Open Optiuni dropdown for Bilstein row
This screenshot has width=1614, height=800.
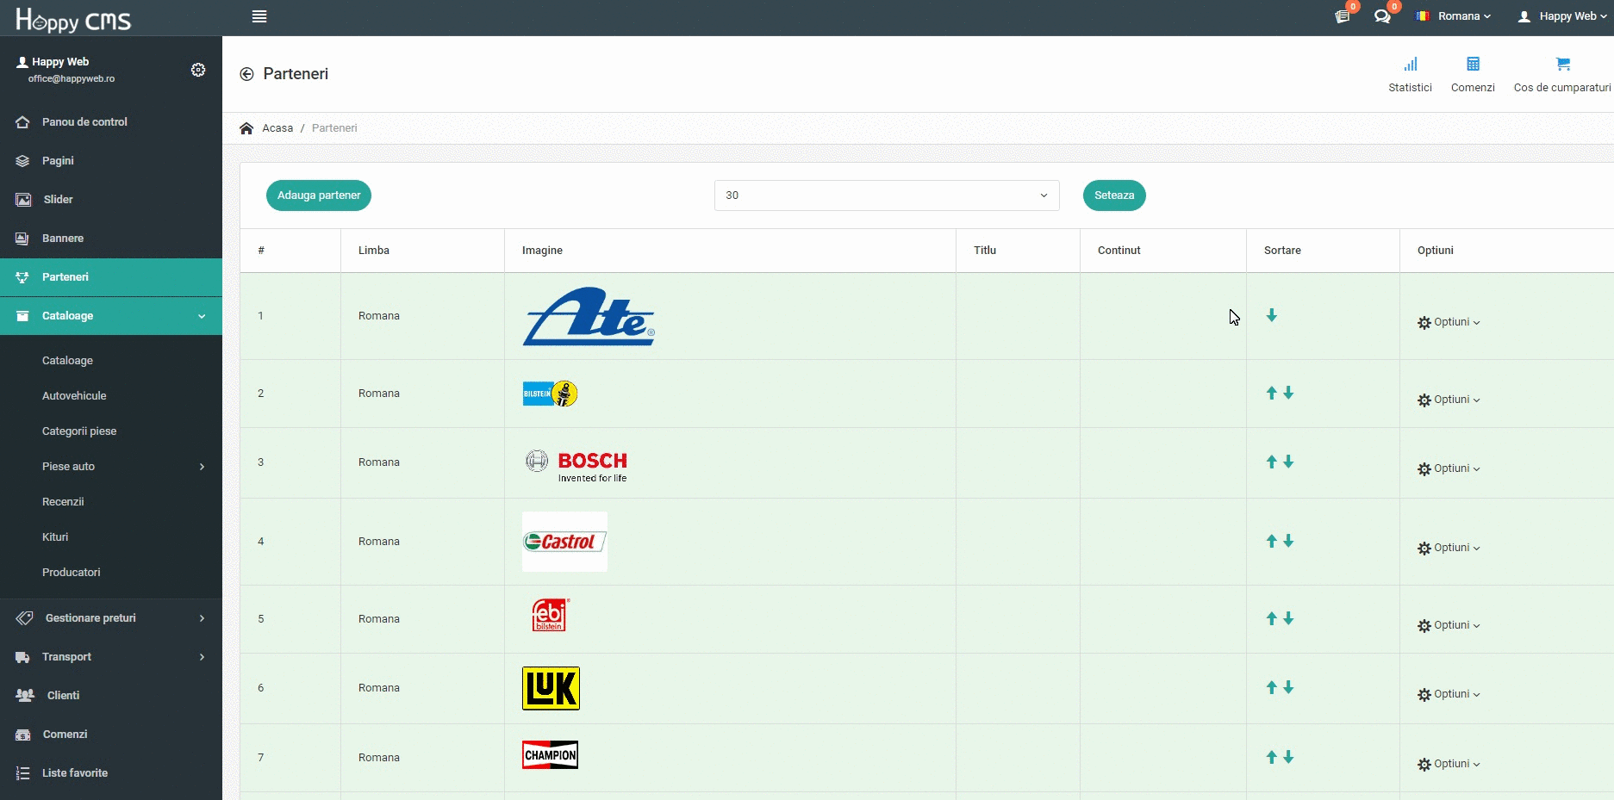(x=1449, y=400)
